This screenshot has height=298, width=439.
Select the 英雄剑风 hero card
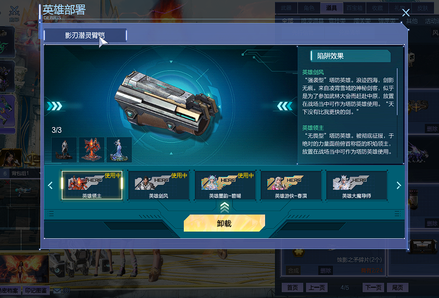(x=159, y=185)
